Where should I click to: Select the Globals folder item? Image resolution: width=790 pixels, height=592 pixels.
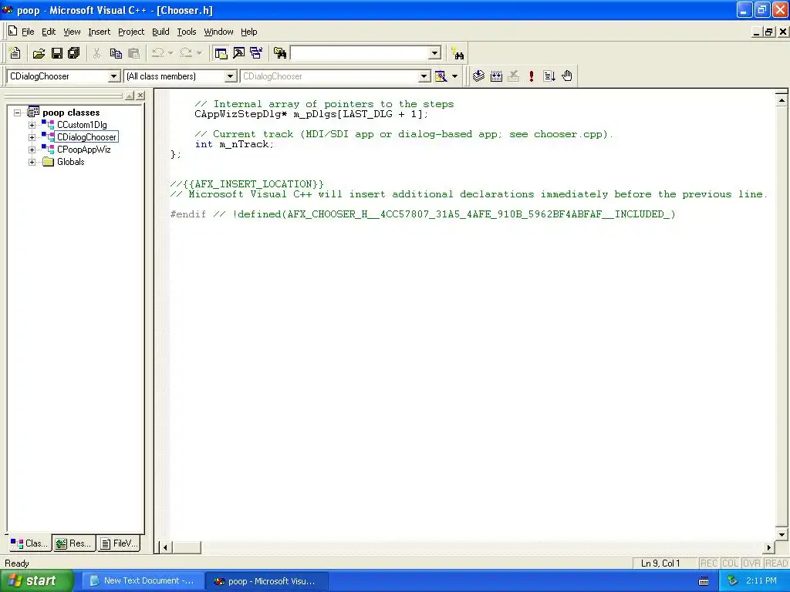point(70,162)
